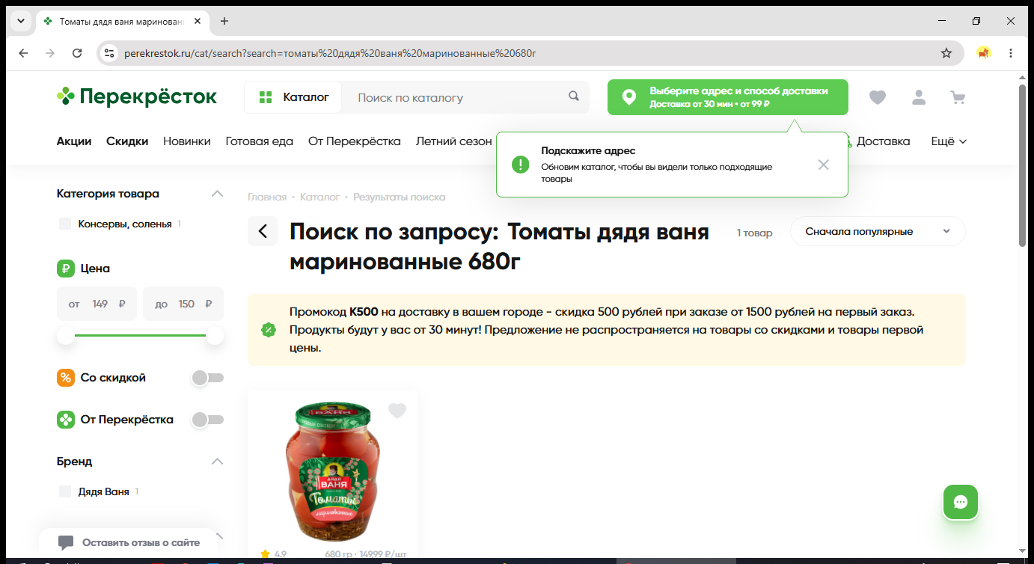Click the Каталог breadcrumb
This screenshot has width=1034, height=564.
pyautogui.click(x=319, y=197)
